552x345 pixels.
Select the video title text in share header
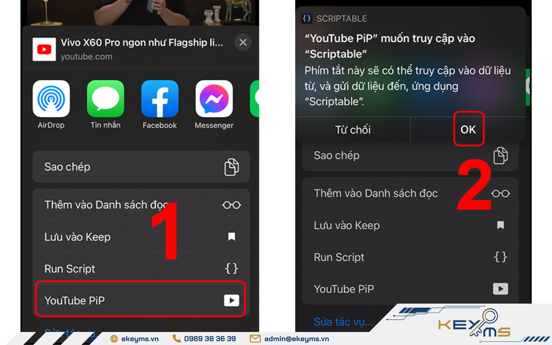tap(142, 42)
